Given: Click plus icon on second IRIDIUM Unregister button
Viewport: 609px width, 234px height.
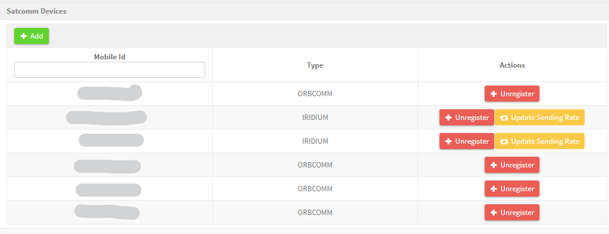Looking at the screenshot, I should pyautogui.click(x=448, y=141).
